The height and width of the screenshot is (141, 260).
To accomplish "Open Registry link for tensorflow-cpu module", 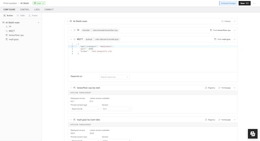I will click(210, 88).
